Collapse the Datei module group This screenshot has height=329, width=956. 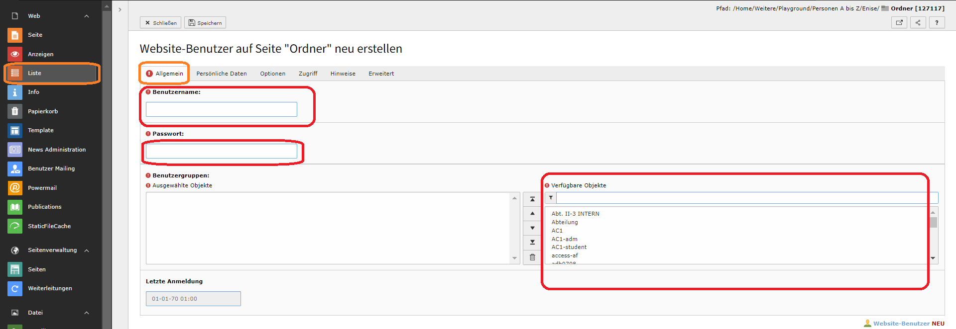coord(87,313)
